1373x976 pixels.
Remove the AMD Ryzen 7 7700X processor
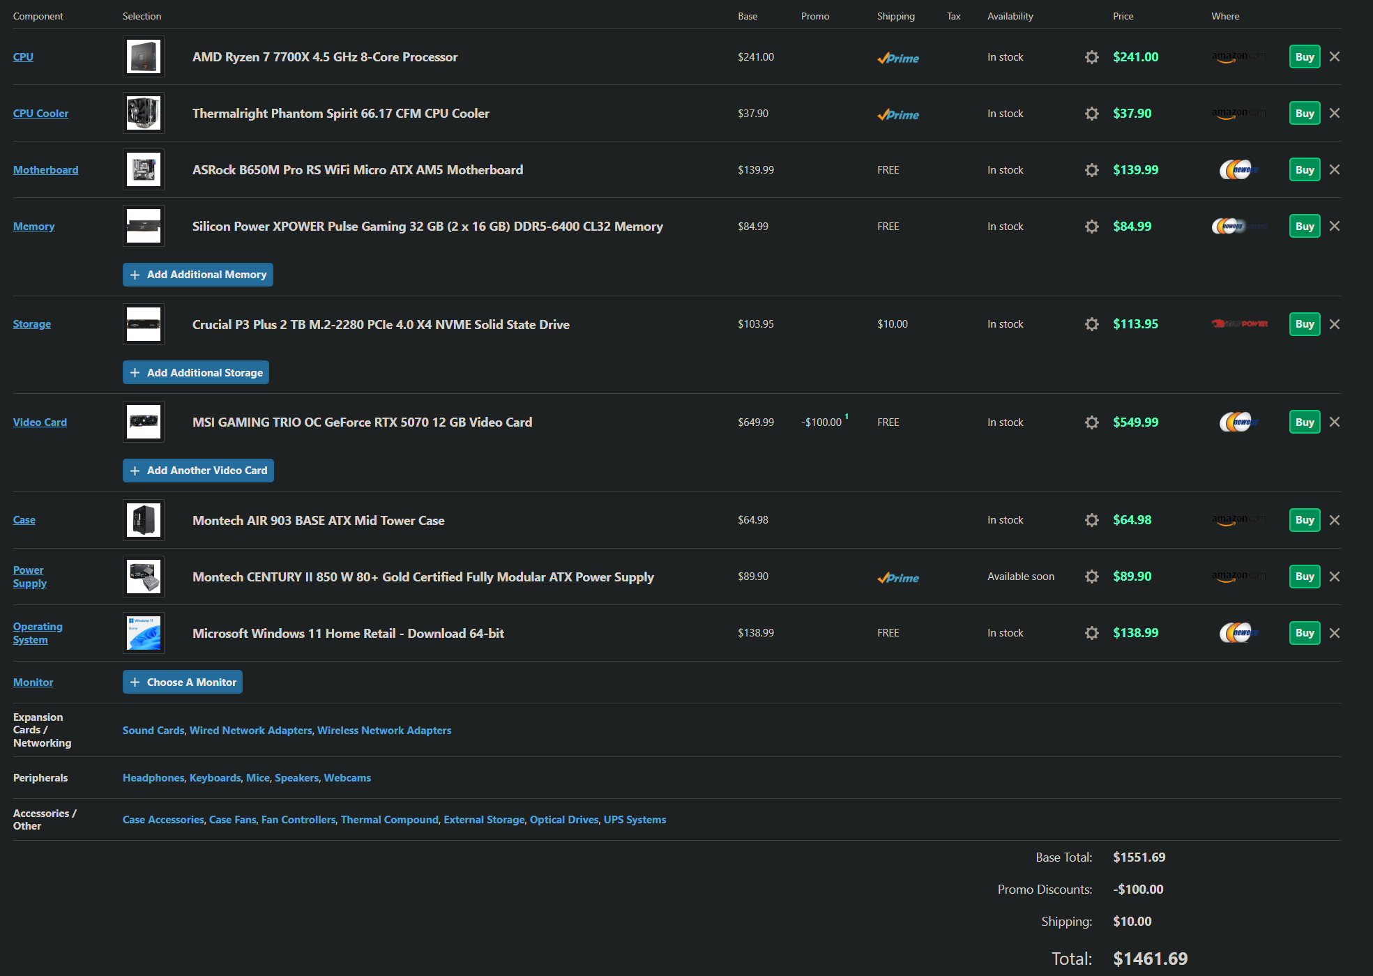click(1335, 56)
